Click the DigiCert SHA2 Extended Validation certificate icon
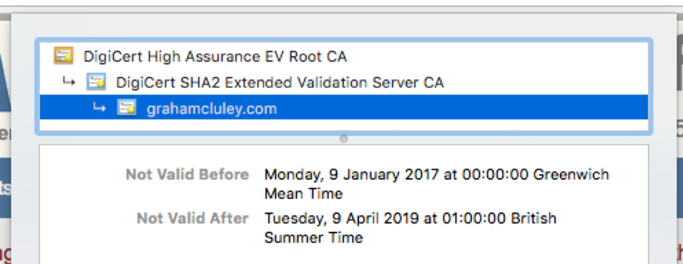This screenshot has height=264, width=683. click(96, 82)
